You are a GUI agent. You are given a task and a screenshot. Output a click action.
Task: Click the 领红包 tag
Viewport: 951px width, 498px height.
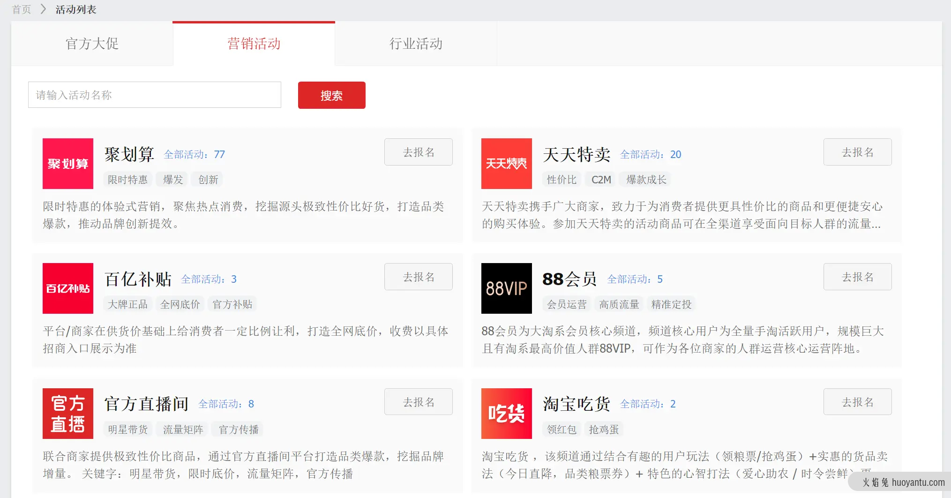point(562,430)
